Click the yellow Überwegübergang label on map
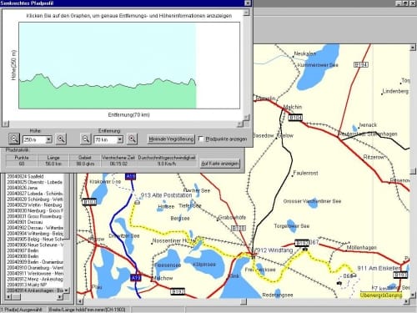The width and height of the screenshot is (417, 313). click(x=381, y=295)
